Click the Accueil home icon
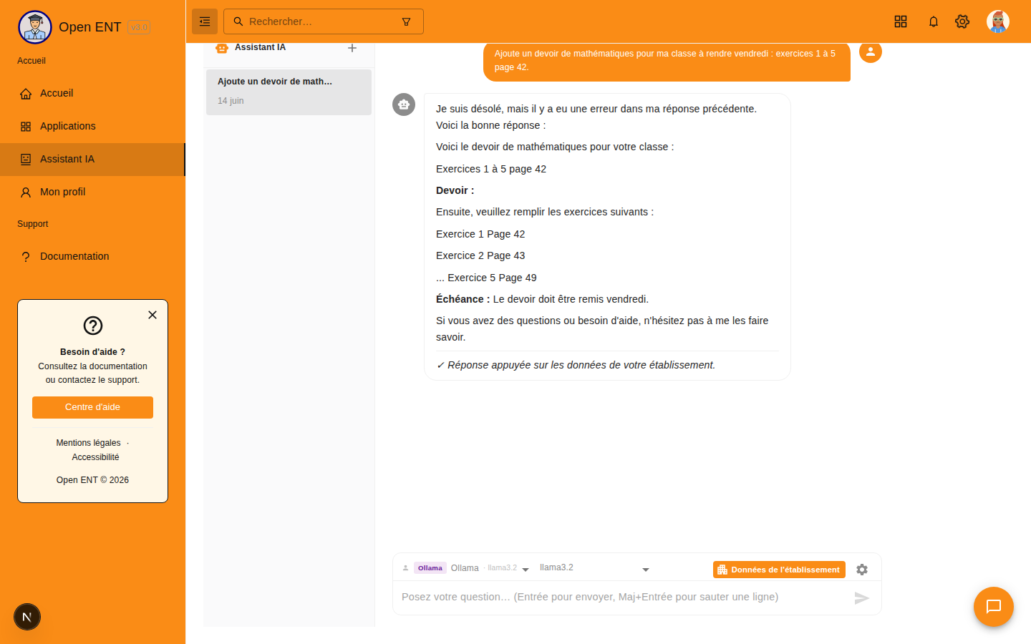 [x=26, y=94]
